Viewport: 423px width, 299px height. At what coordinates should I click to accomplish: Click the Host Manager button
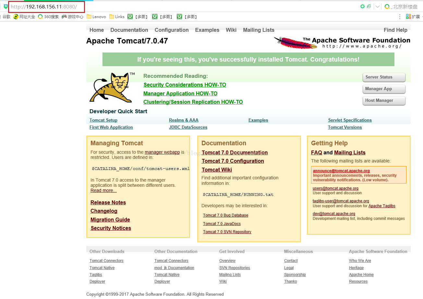coord(384,101)
